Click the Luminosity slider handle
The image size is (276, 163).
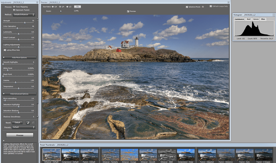click(x=18, y=34)
